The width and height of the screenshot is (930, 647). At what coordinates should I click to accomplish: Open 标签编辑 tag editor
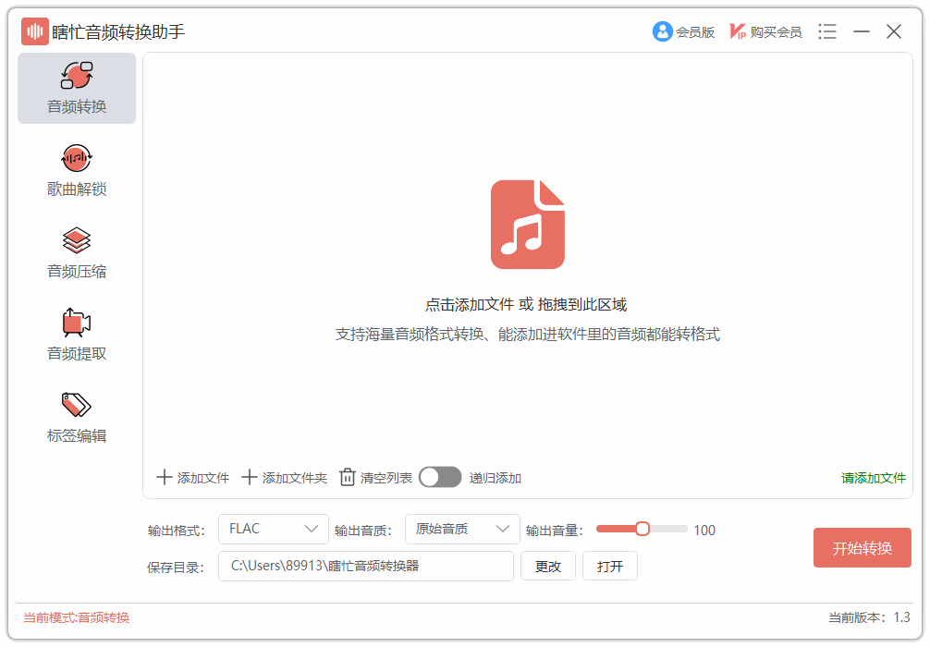(77, 418)
